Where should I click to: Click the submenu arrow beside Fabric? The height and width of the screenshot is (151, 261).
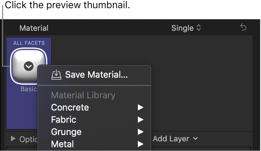click(x=140, y=120)
